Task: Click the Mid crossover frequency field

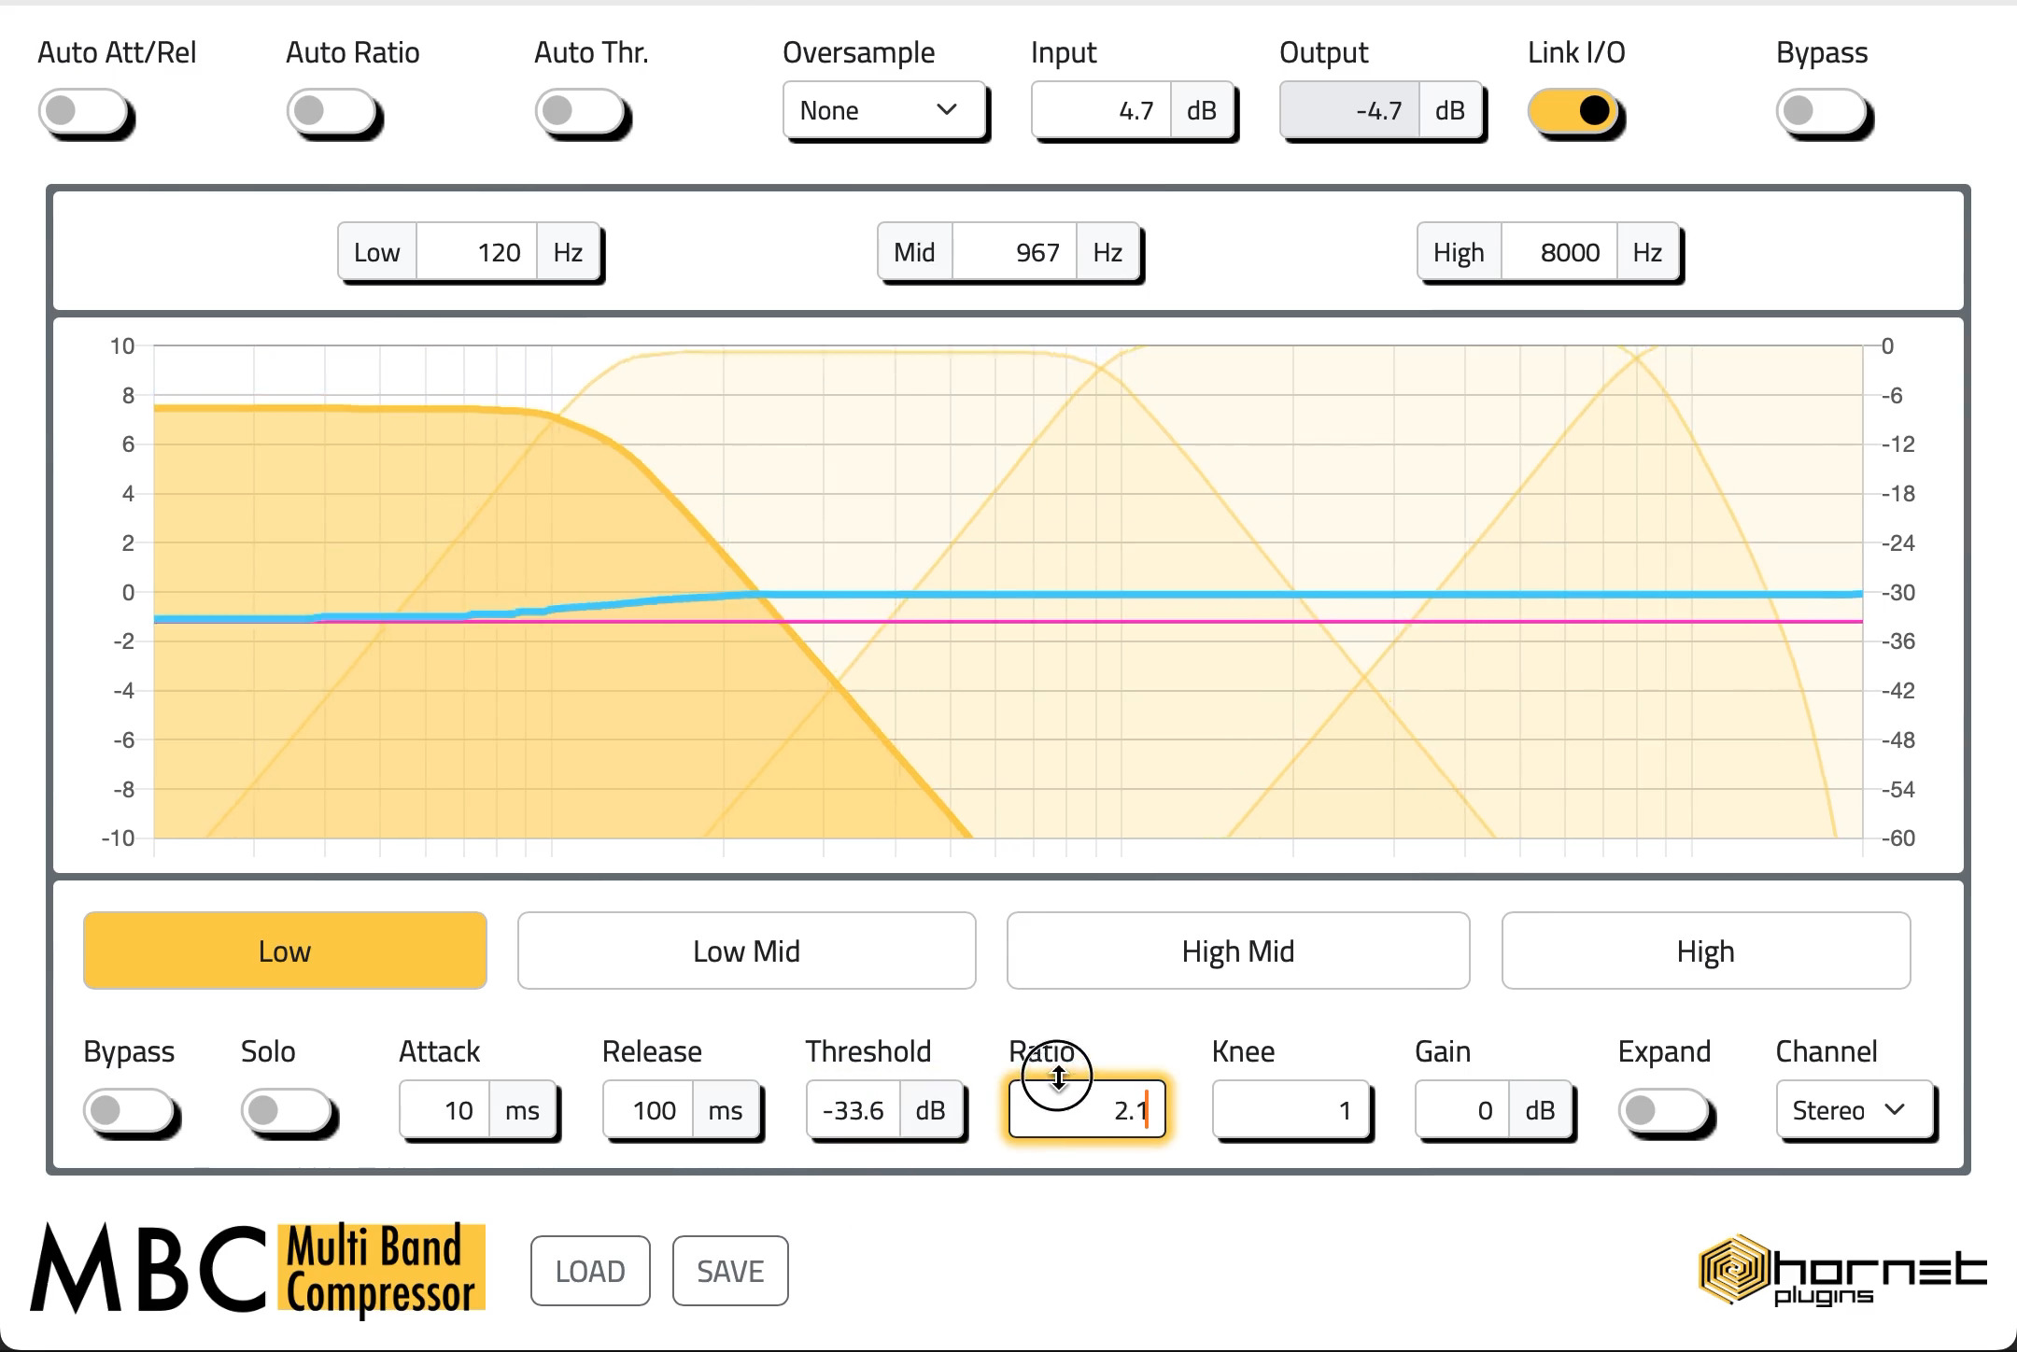Action: pyautogui.click(x=1014, y=252)
